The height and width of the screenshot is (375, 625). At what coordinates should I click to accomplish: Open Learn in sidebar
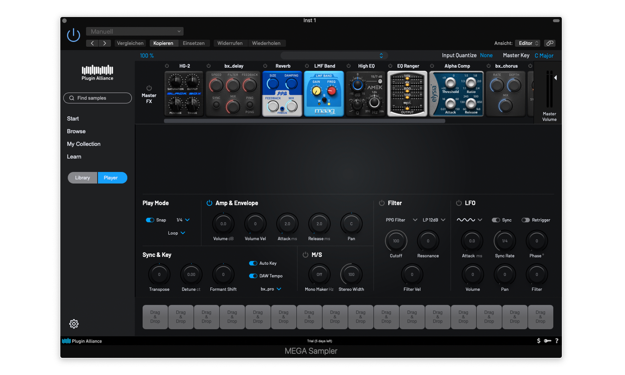(x=74, y=157)
